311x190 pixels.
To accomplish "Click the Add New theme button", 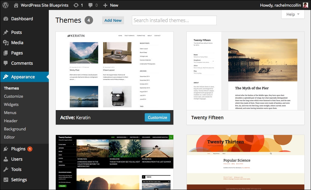I will click(113, 20).
